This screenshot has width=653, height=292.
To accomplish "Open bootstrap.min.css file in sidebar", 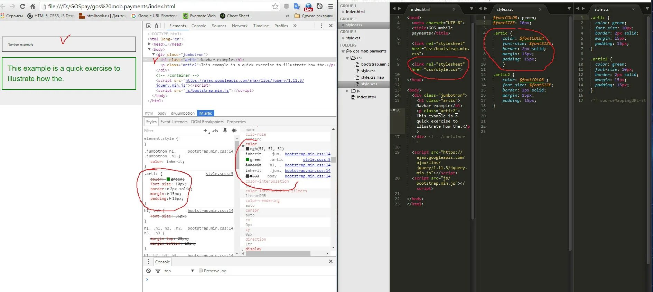I will [372, 64].
